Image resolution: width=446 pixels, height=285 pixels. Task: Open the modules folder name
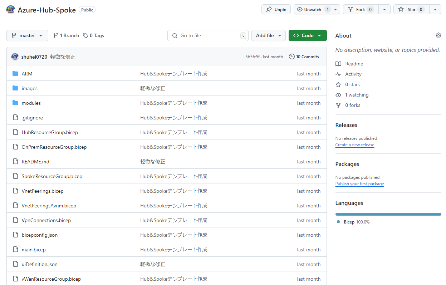pyautogui.click(x=31, y=103)
